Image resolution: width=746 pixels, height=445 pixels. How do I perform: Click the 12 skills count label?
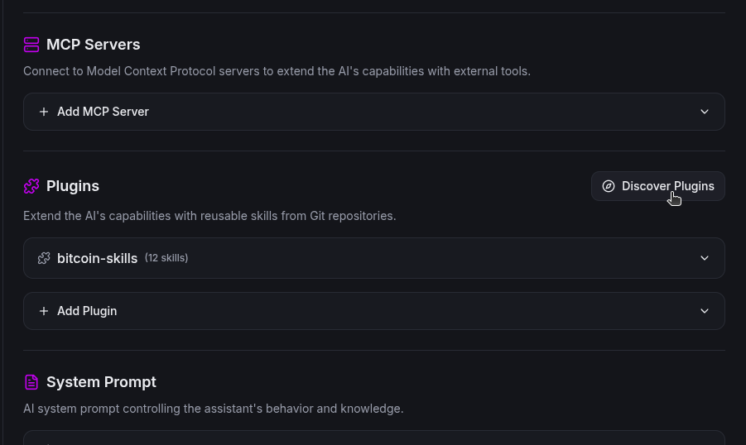point(166,258)
